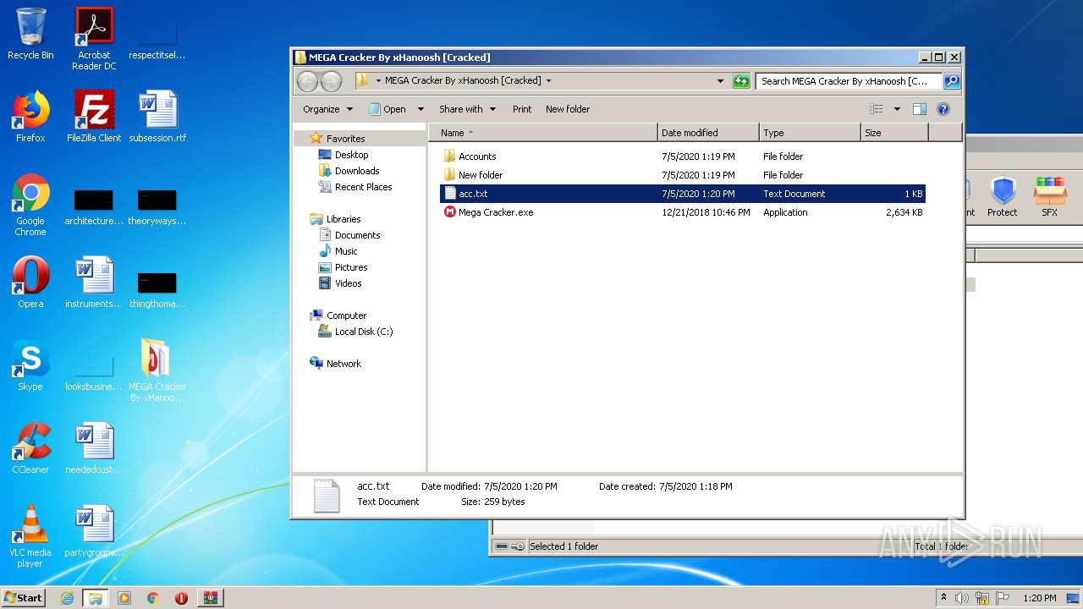The height and width of the screenshot is (609, 1083).
Task: Expand breadcrumb arrow after folder name
Action: 548,81
